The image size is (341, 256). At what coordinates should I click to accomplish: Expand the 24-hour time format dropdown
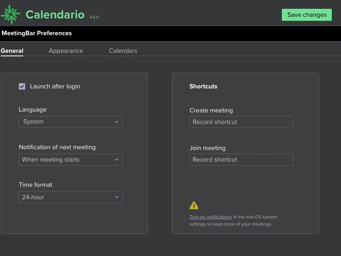71,197
